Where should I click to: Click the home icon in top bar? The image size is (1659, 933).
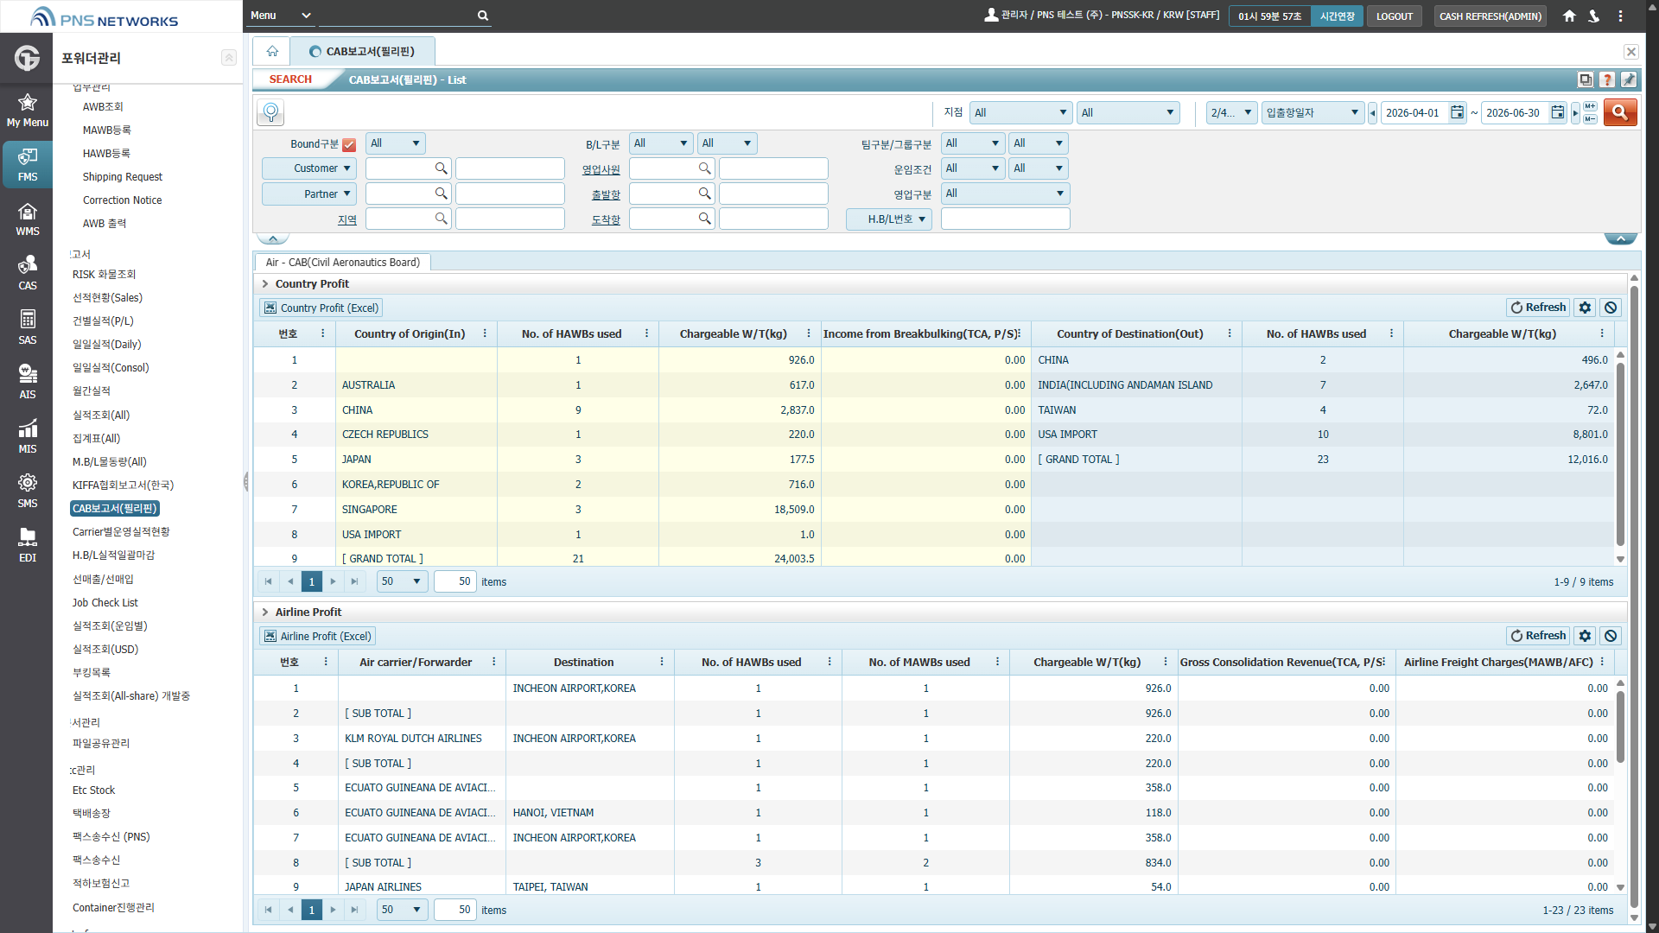pyautogui.click(x=1569, y=16)
